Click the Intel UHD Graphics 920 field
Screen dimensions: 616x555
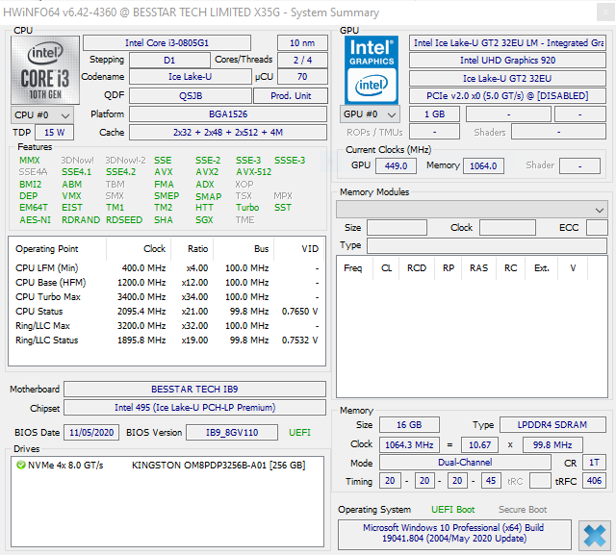point(507,61)
